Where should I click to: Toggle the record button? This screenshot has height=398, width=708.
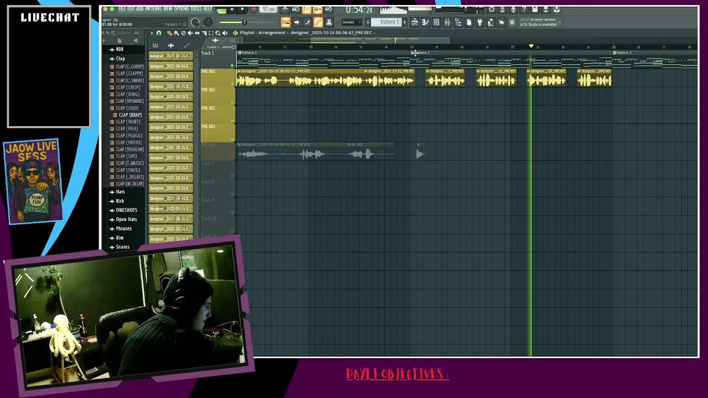[253, 9]
